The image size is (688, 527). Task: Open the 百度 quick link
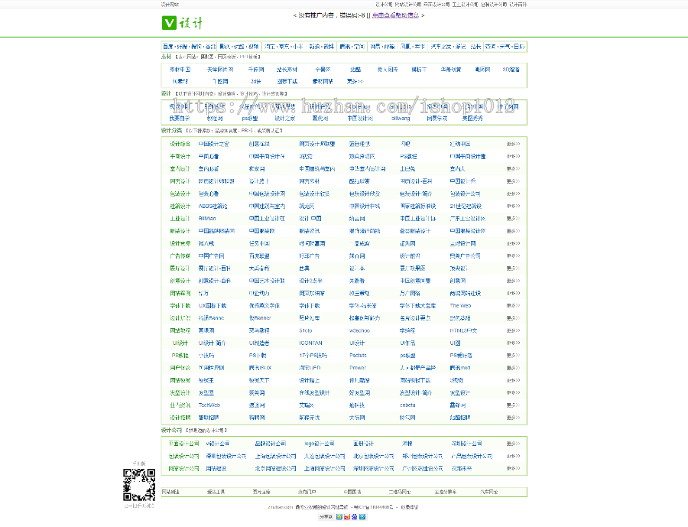tap(167, 47)
